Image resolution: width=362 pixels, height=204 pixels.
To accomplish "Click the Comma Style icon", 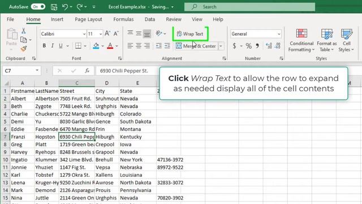I will click(x=257, y=46).
